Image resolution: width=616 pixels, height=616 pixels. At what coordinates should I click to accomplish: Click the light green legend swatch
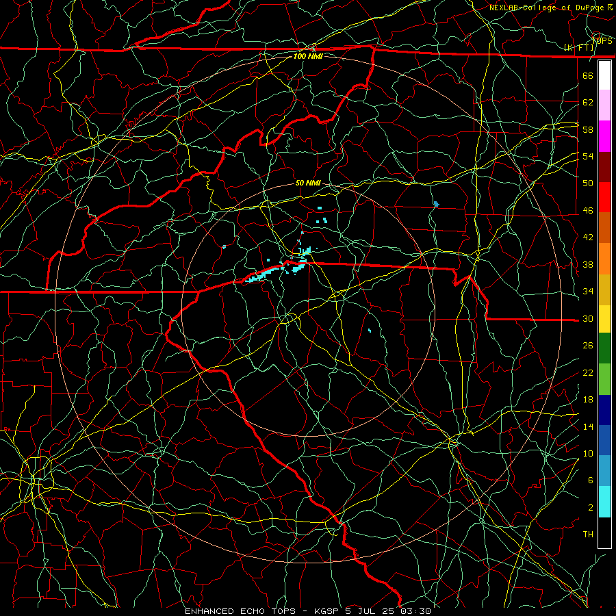(604, 379)
